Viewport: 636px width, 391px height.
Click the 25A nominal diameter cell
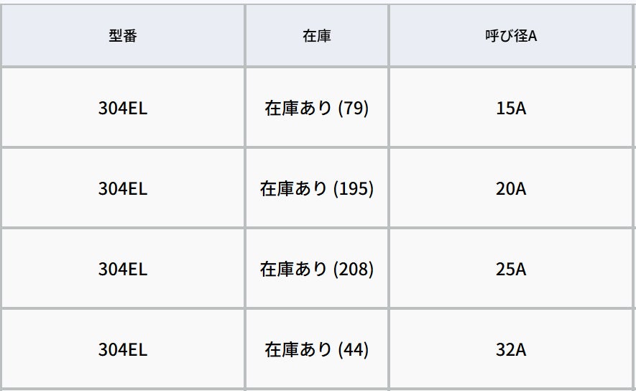point(511,270)
